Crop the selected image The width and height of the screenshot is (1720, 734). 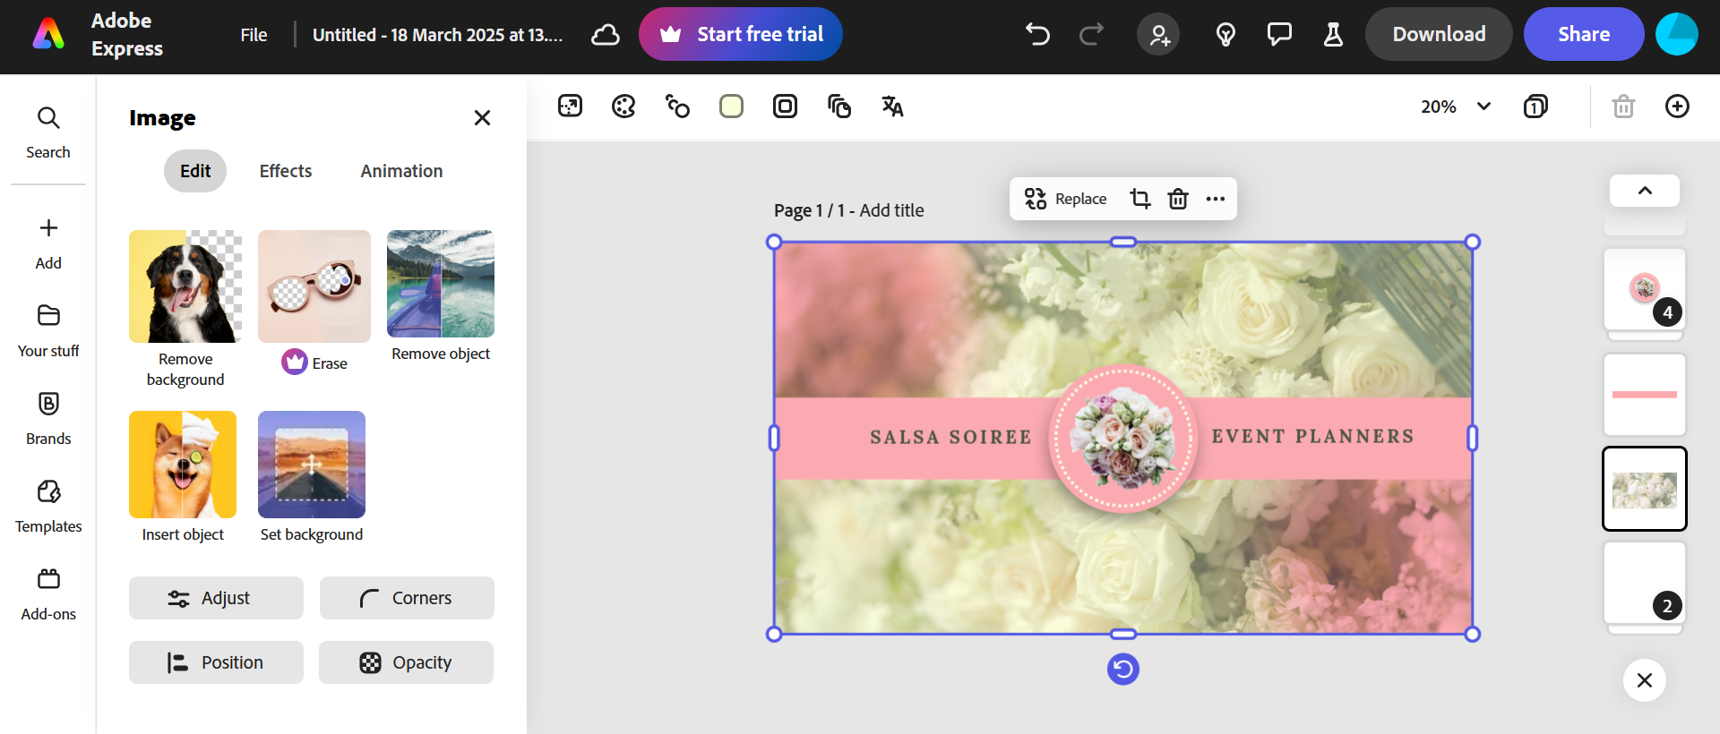click(1139, 199)
